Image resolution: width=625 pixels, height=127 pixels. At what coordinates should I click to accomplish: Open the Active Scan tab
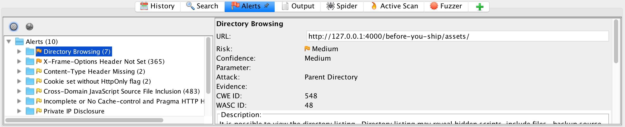click(x=394, y=6)
